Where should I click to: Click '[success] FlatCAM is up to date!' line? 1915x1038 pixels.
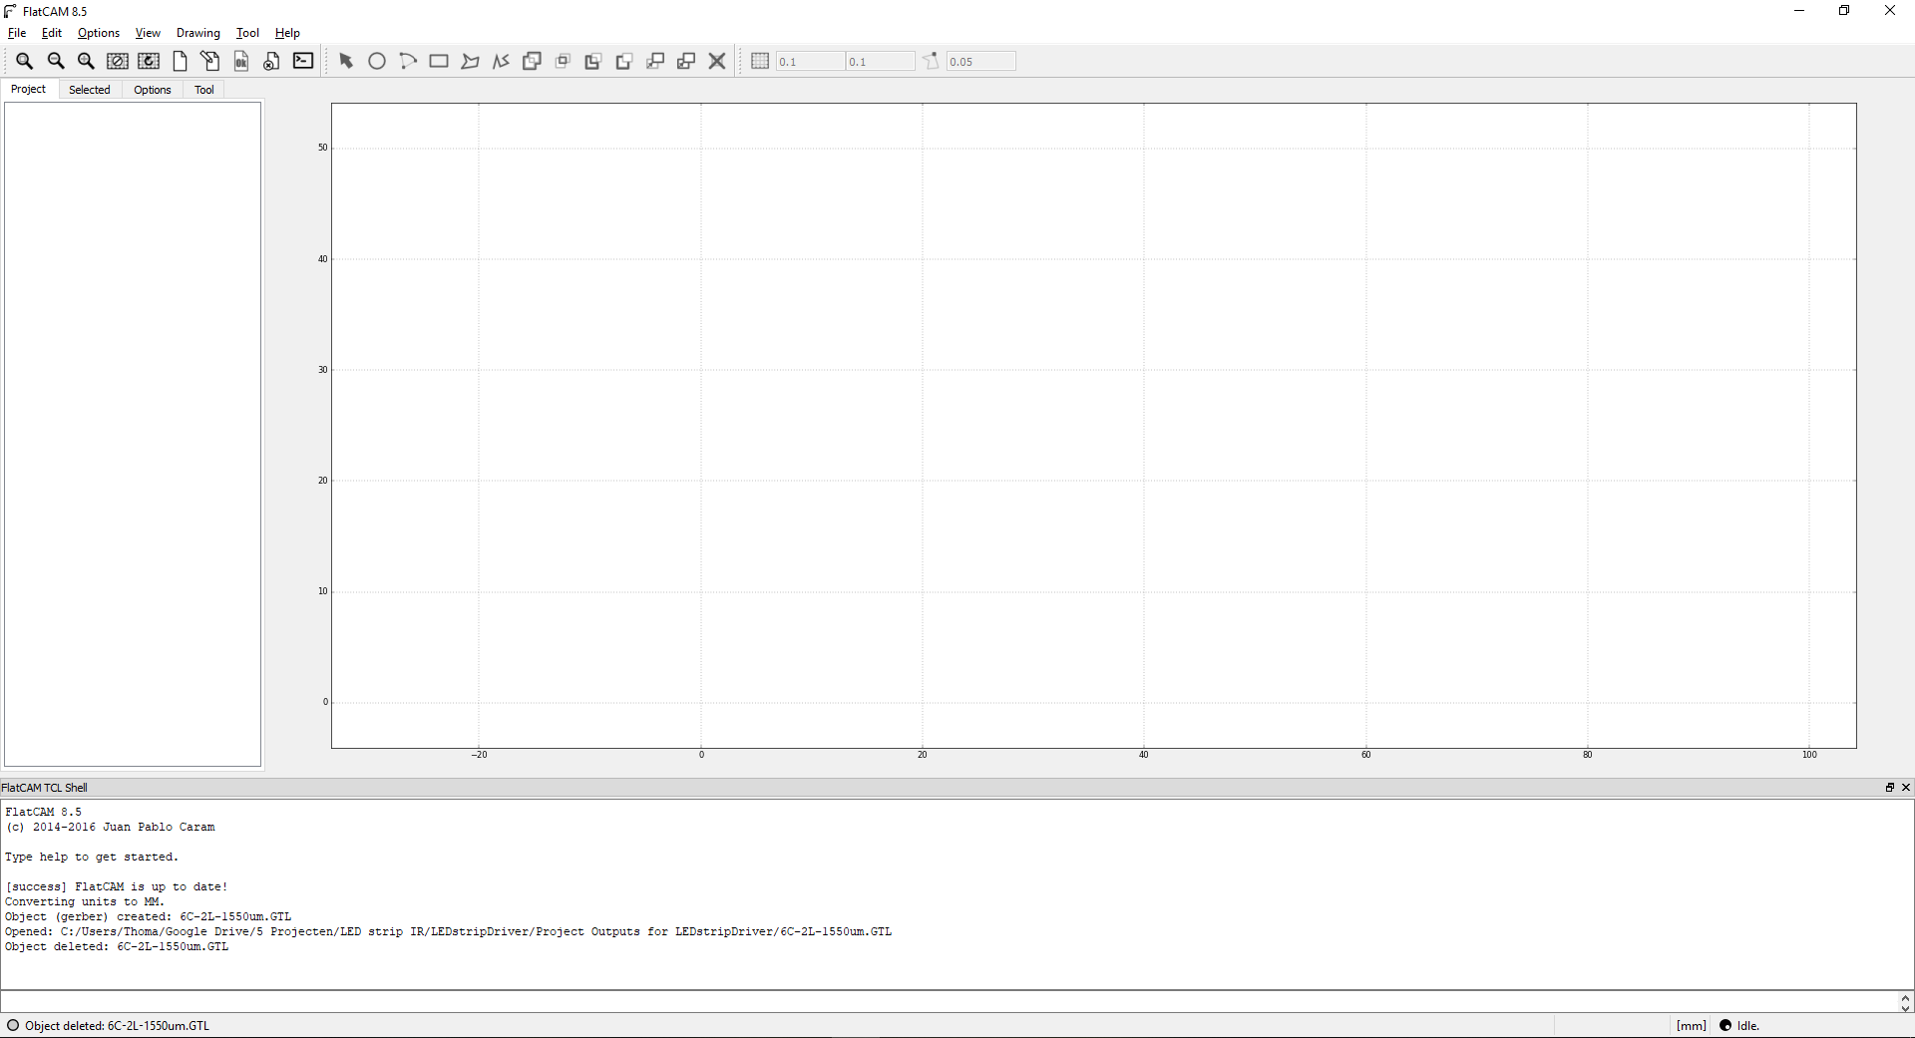[117, 886]
